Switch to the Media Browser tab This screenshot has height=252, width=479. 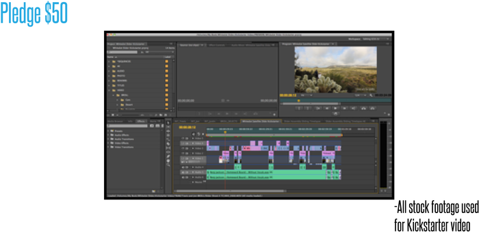click(x=115, y=122)
